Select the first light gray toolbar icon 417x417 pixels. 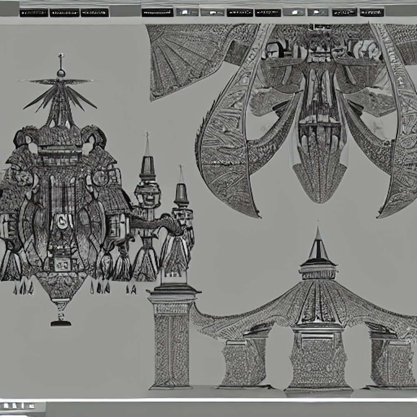[x=187, y=13]
